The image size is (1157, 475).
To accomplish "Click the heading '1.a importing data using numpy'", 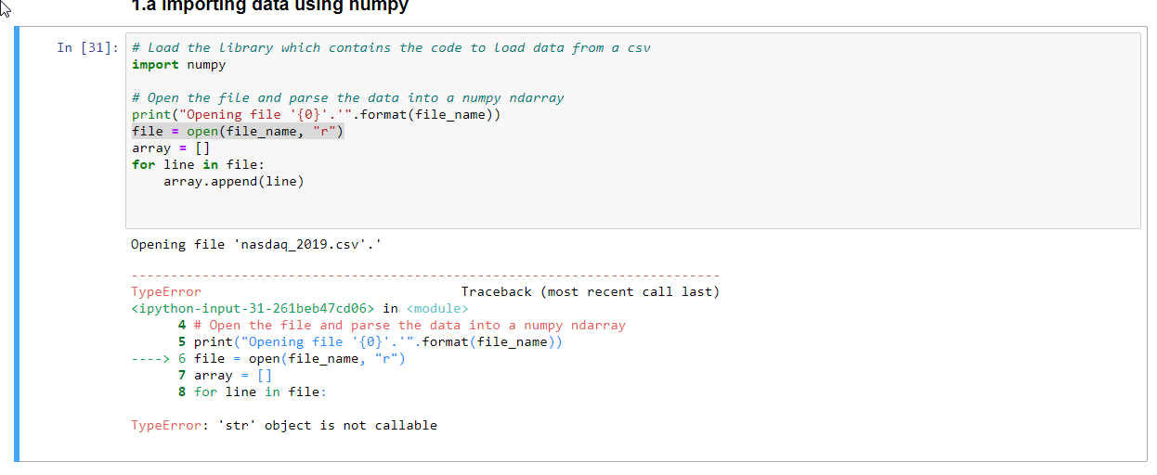I will [269, 6].
